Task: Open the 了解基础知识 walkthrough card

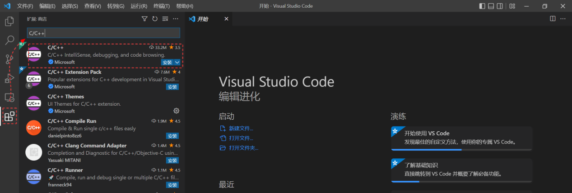Action: [461, 170]
